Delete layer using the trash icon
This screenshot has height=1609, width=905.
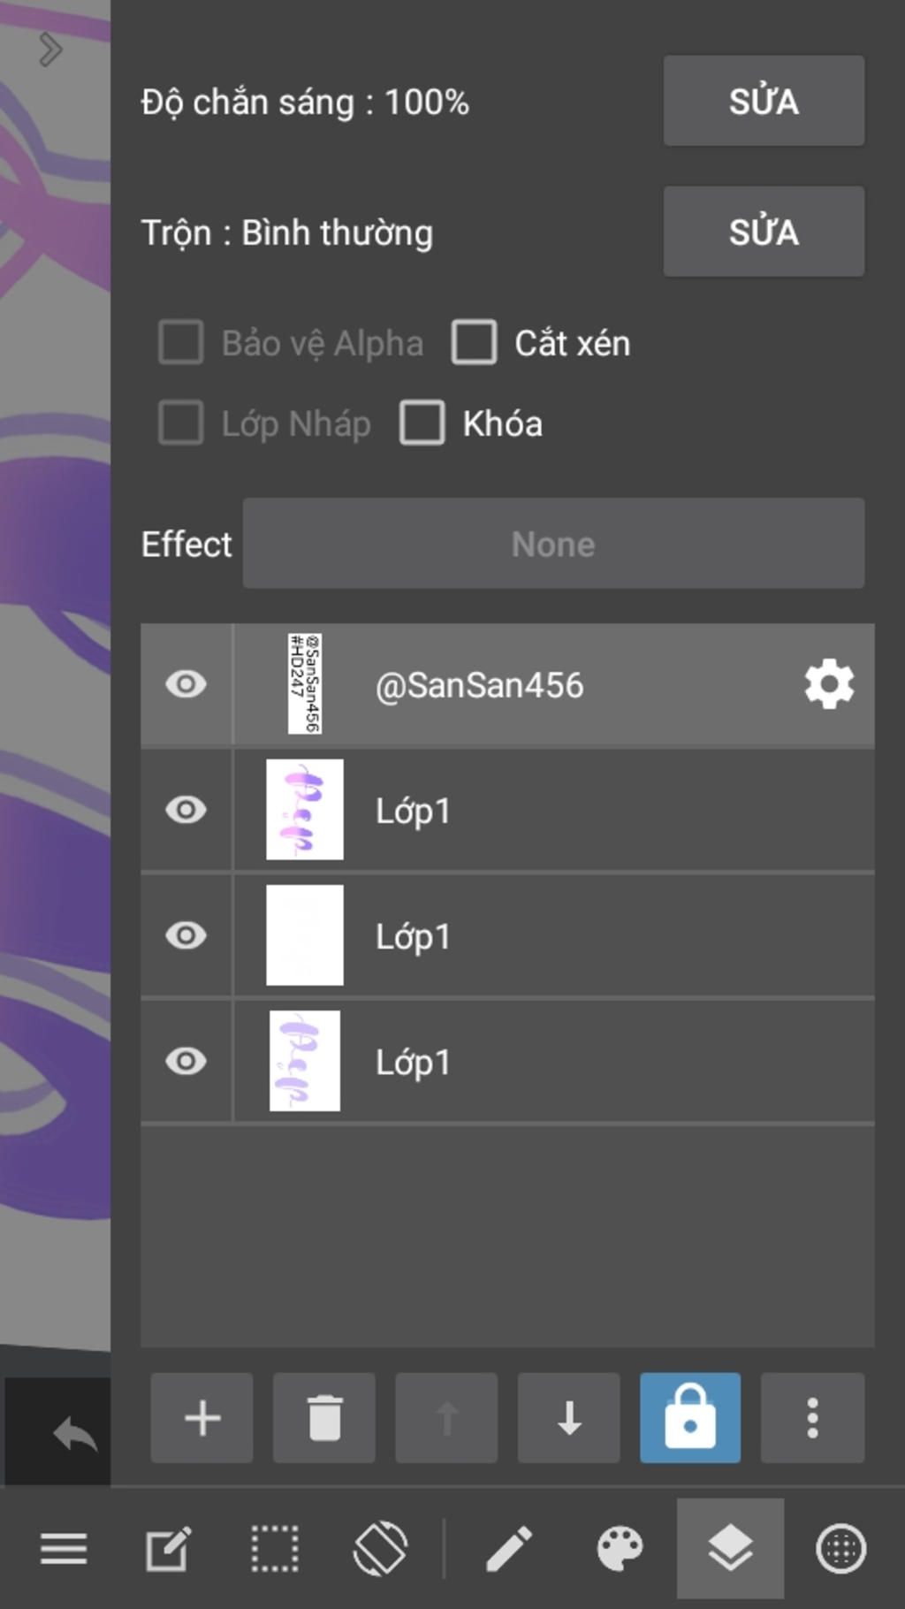click(x=324, y=1418)
